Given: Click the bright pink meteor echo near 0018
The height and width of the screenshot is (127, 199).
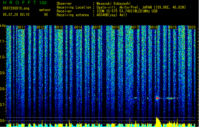Looking at the screenshot, I should point(158,98).
